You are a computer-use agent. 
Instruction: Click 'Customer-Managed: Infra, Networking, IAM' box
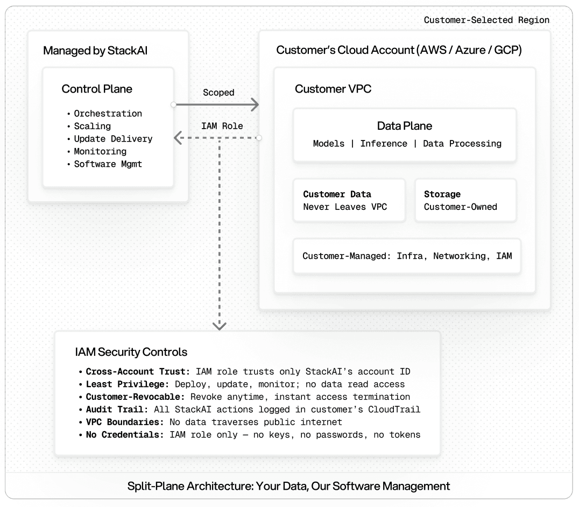coord(407,256)
